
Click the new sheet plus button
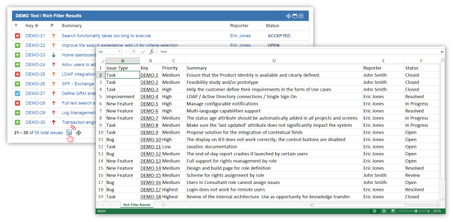click(x=163, y=205)
